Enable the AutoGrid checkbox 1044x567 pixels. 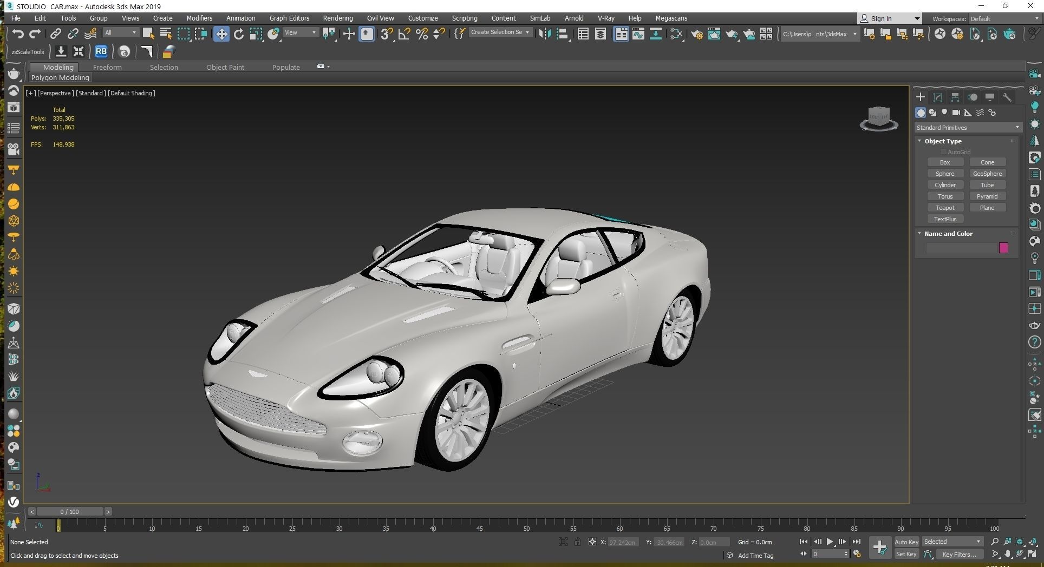point(944,152)
